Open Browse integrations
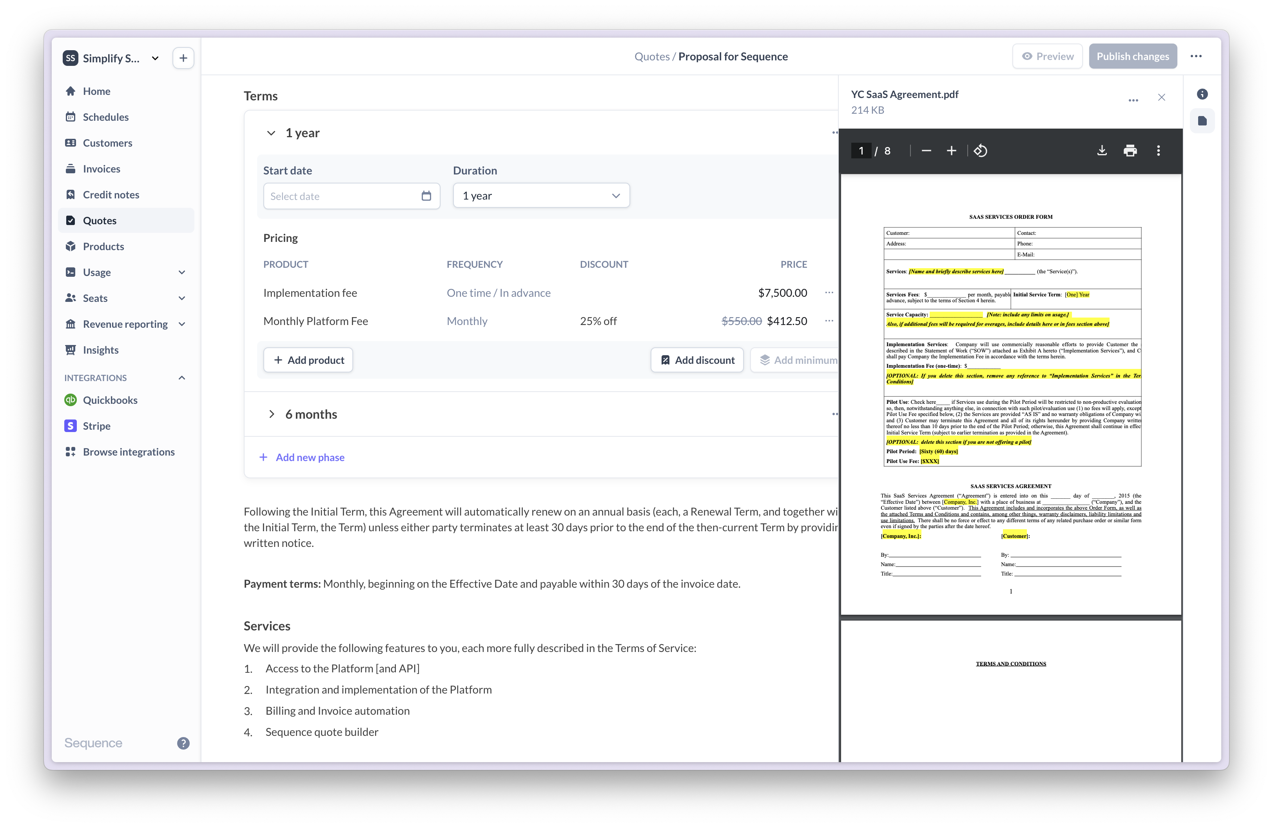The image size is (1273, 828). [126, 452]
